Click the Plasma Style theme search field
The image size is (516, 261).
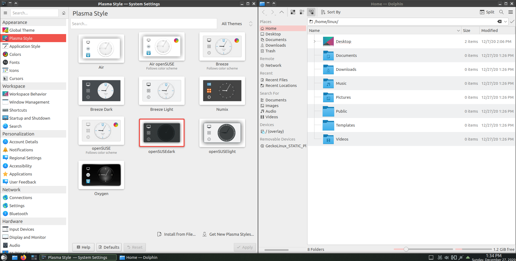144,24
